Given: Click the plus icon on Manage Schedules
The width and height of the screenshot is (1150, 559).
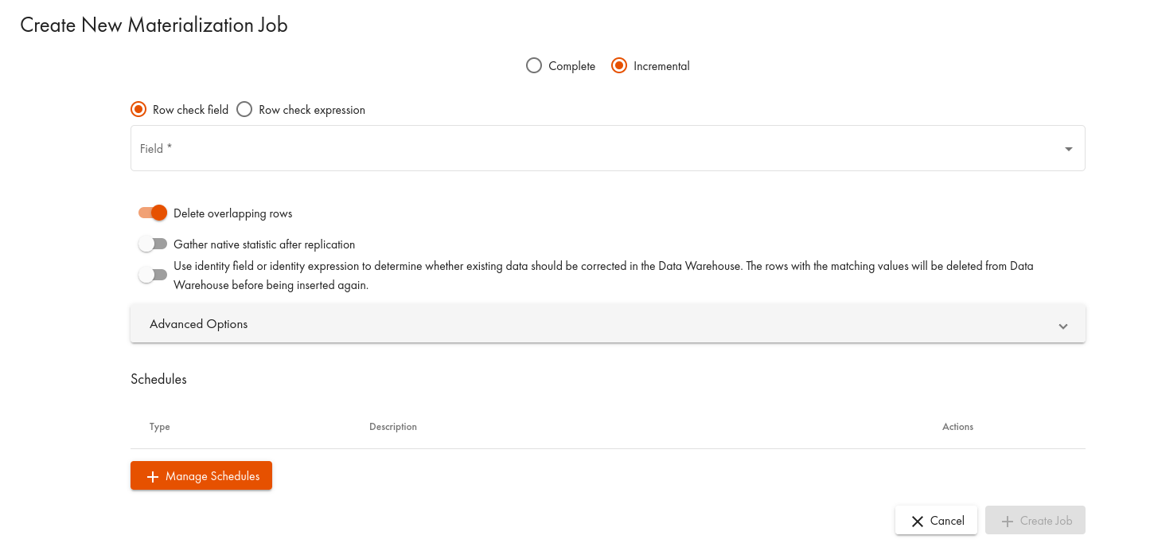Looking at the screenshot, I should 152,475.
